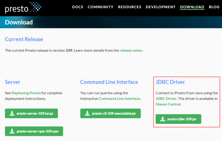Visit the Blog navigation item
Screen dimensions: 222x141
point(214,7)
